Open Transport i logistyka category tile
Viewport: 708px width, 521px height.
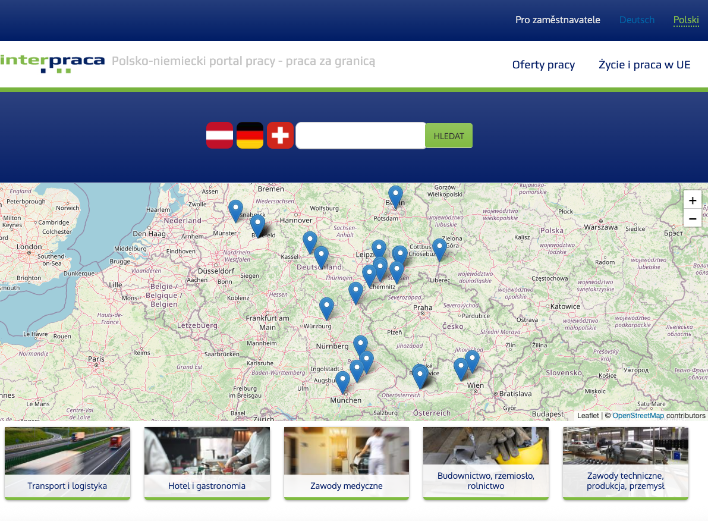click(x=67, y=463)
